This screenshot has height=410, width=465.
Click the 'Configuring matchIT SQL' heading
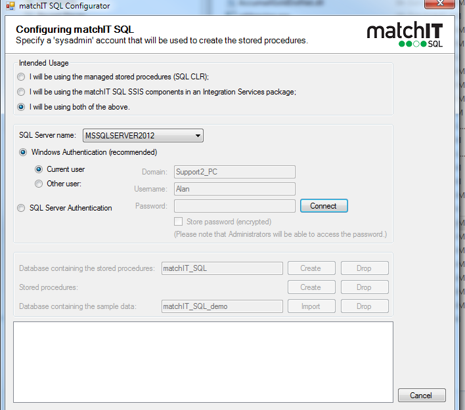75,30
